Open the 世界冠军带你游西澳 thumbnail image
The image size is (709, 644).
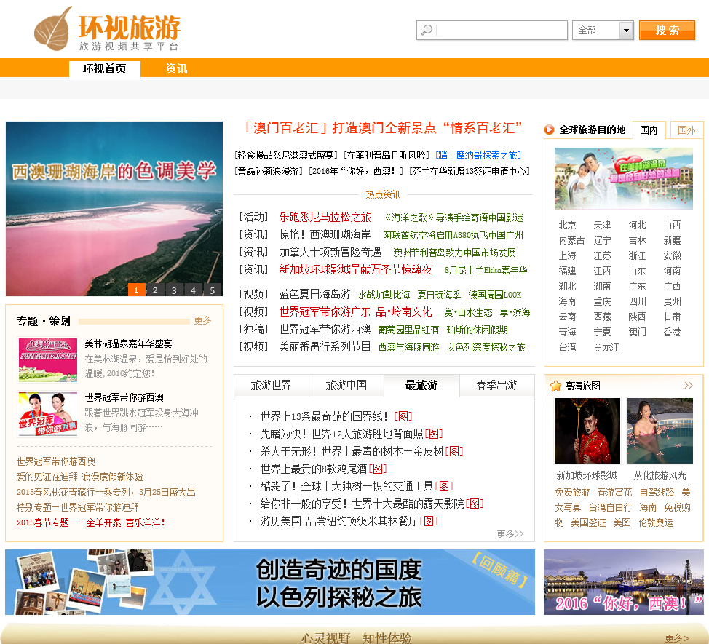pos(48,414)
